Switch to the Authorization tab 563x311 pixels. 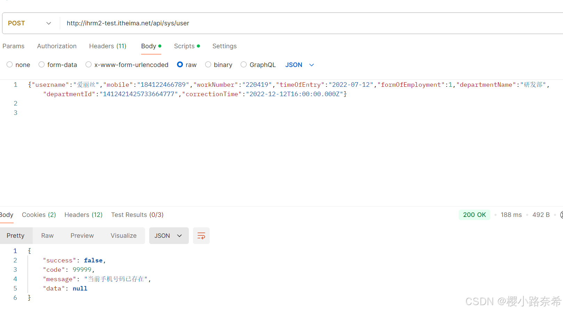(57, 46)
